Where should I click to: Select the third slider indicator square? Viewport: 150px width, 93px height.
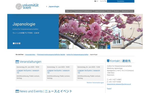coord(17,43)
